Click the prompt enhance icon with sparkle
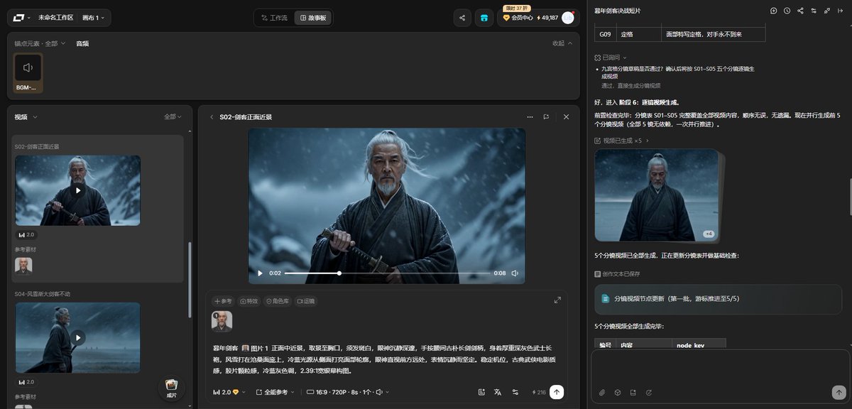Screen dimensions: 852x409 (x=481, y=392)
